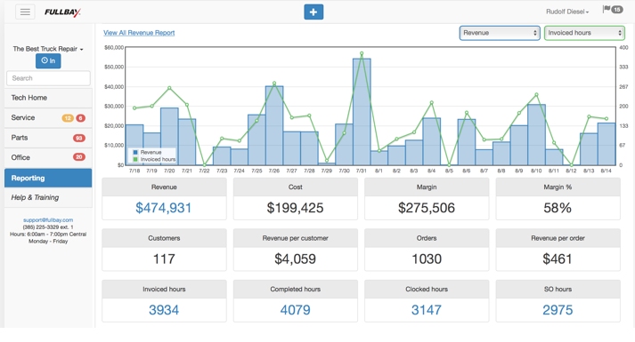Click the red 6 Service badge

tap(80, 118)
